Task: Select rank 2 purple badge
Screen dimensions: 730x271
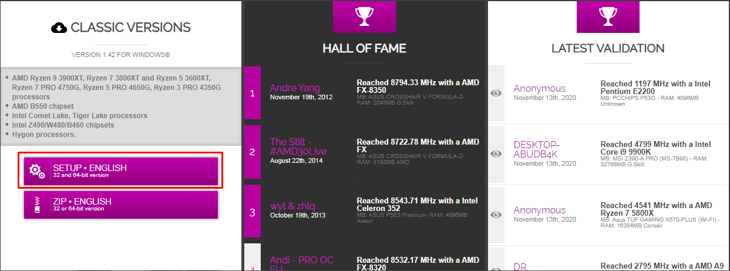Action: (x=252, y=152)
